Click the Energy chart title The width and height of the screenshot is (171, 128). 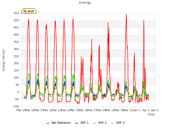point(85,3)
